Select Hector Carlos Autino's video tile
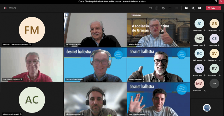224x116 pixels. (95, 30)
